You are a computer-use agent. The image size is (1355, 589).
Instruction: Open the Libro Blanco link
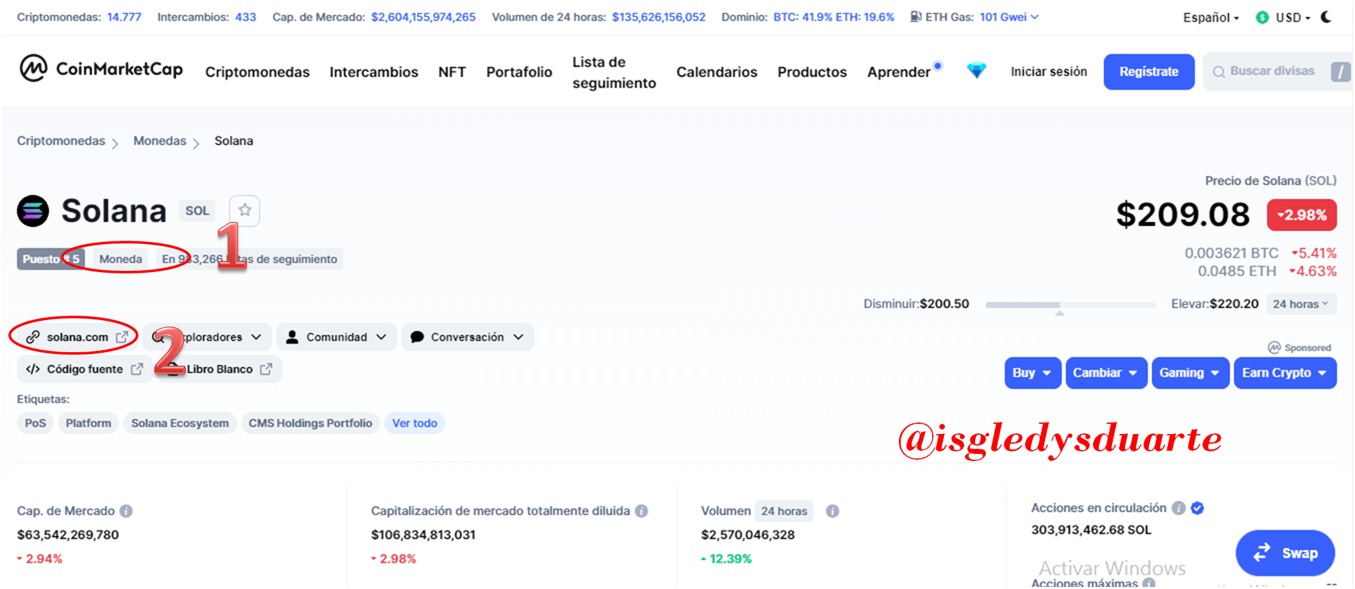click(x=220, y=369)
